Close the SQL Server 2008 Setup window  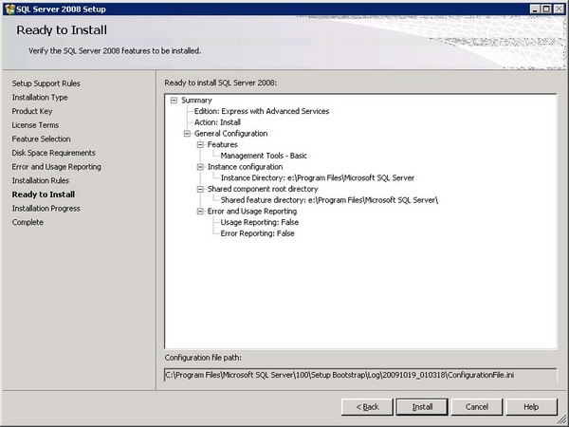point(560,9)
